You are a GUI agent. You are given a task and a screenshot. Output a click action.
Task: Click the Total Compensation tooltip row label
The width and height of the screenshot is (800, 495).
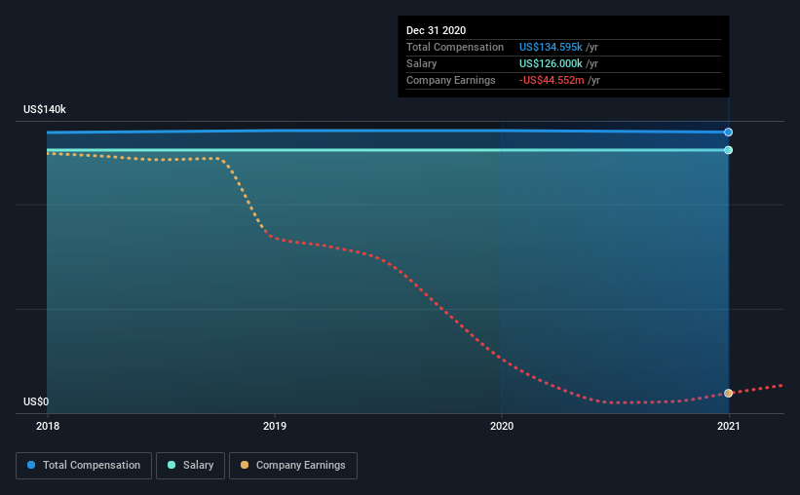click(455, 47)
